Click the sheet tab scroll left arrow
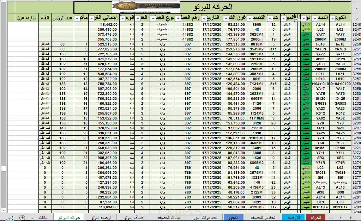This screenshot has width=361, height=221. [x=341, y=217]
